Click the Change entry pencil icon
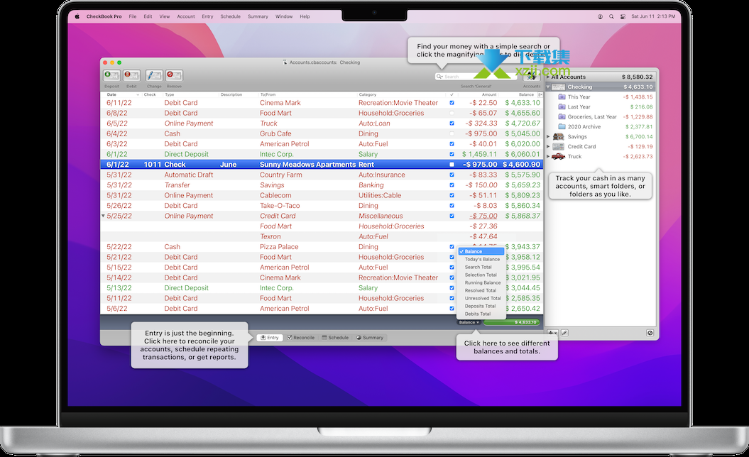 (154, 75)
